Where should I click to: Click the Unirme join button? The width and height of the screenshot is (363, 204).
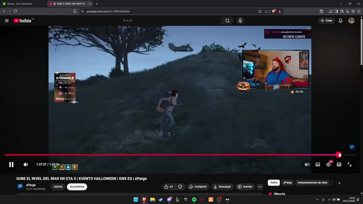58,187
